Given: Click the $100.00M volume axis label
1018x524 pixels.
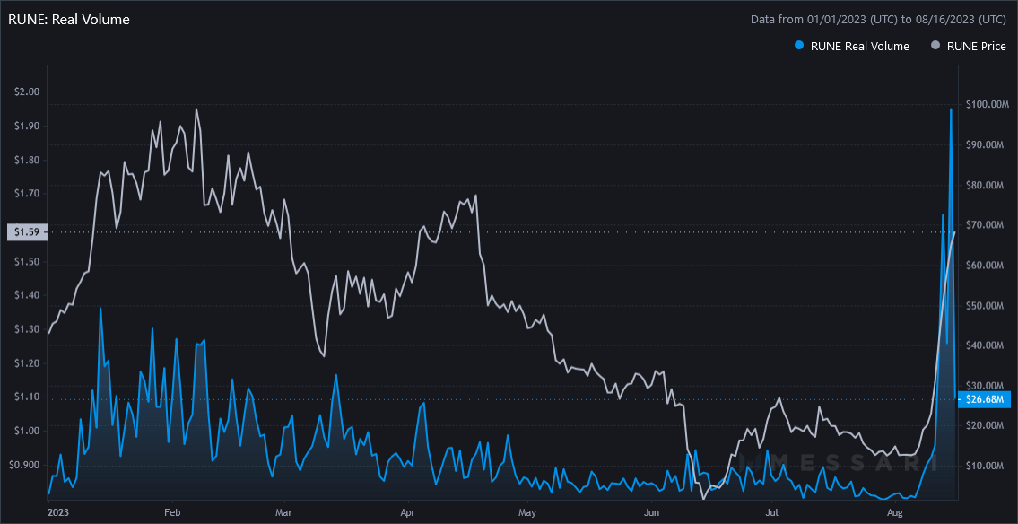Looking at the screenshot, I should 988,104.
